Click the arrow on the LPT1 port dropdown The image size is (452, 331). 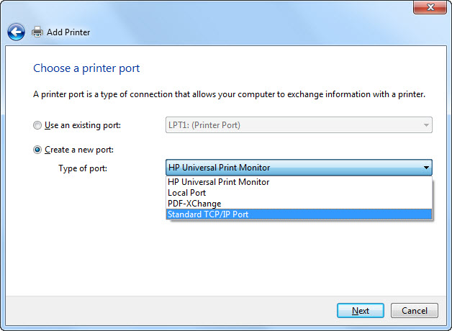[x=426, y=125]
